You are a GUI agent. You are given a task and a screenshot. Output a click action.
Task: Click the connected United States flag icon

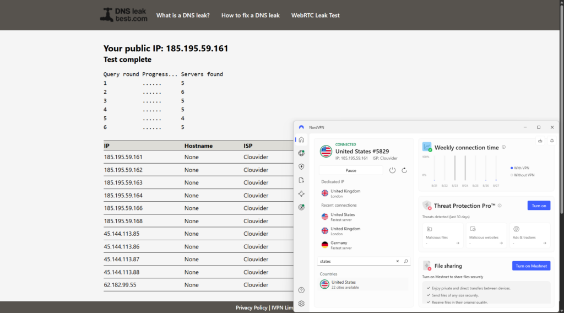coord(326,151)
